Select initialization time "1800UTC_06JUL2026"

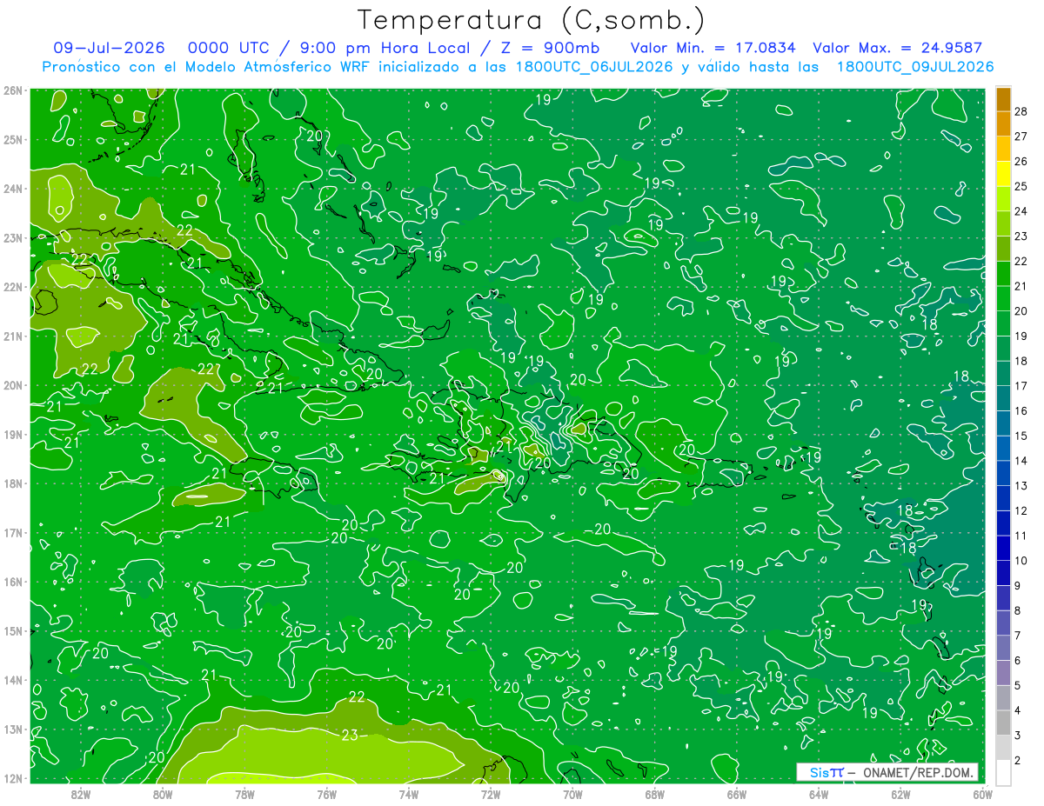594,66
